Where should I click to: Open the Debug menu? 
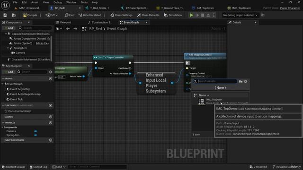(x=58, y=2)
